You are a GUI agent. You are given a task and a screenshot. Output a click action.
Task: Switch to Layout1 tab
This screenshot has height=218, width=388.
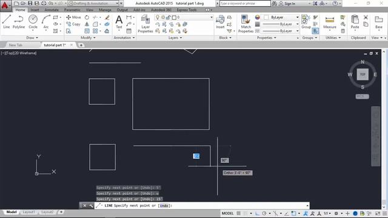click(28, 212)
